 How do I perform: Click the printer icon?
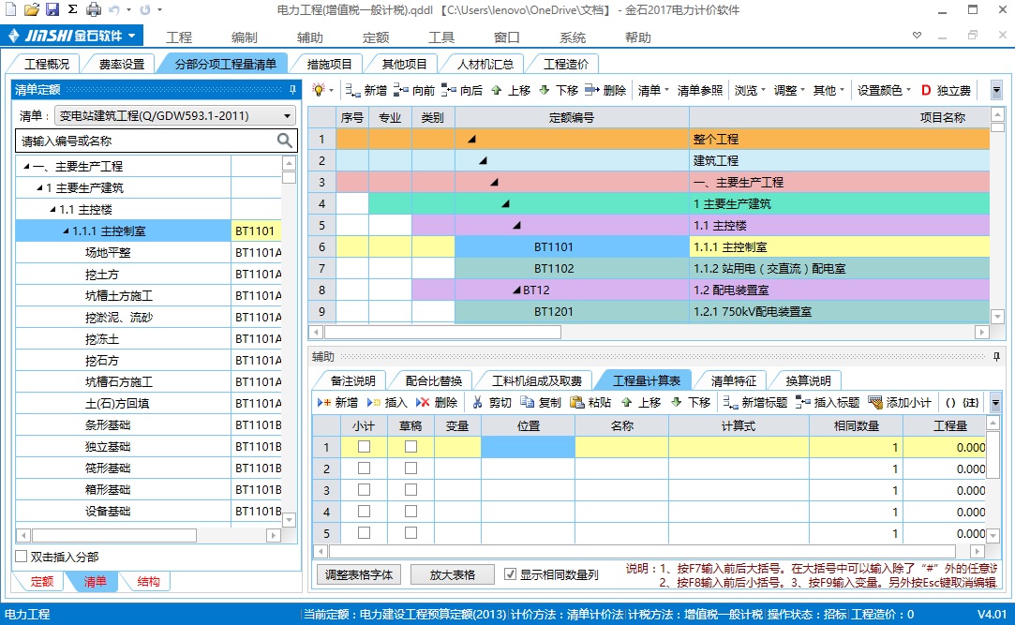(x=94, y=9)
